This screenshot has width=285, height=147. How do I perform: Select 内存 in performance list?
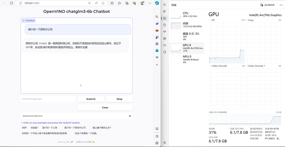187,26
